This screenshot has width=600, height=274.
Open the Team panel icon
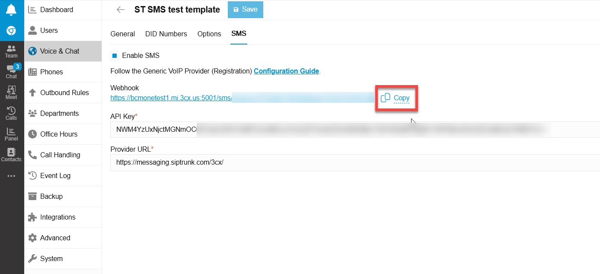(11, 51)
